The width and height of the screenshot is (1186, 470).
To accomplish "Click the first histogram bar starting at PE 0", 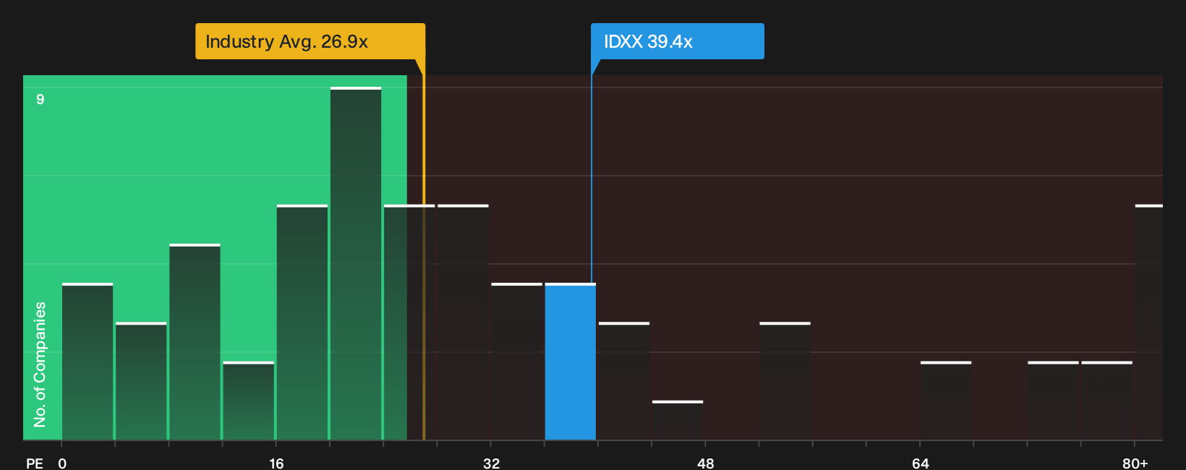I will 88,362.
